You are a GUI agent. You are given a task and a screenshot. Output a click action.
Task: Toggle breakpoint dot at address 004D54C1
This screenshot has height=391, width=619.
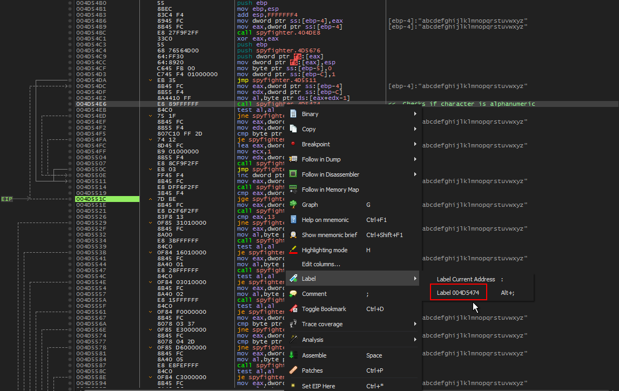(70, 39)
